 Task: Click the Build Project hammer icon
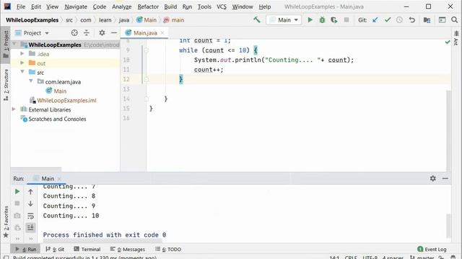coord(257,19)
